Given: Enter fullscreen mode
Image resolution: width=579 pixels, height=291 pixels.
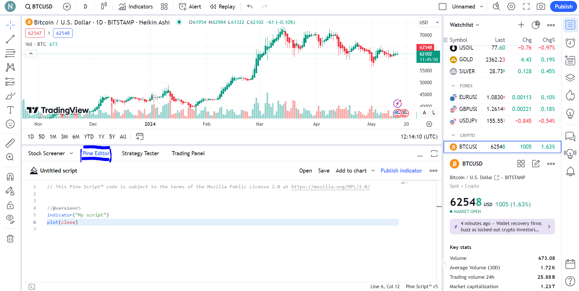Looking at the screenshot, I should pos(526,7).
